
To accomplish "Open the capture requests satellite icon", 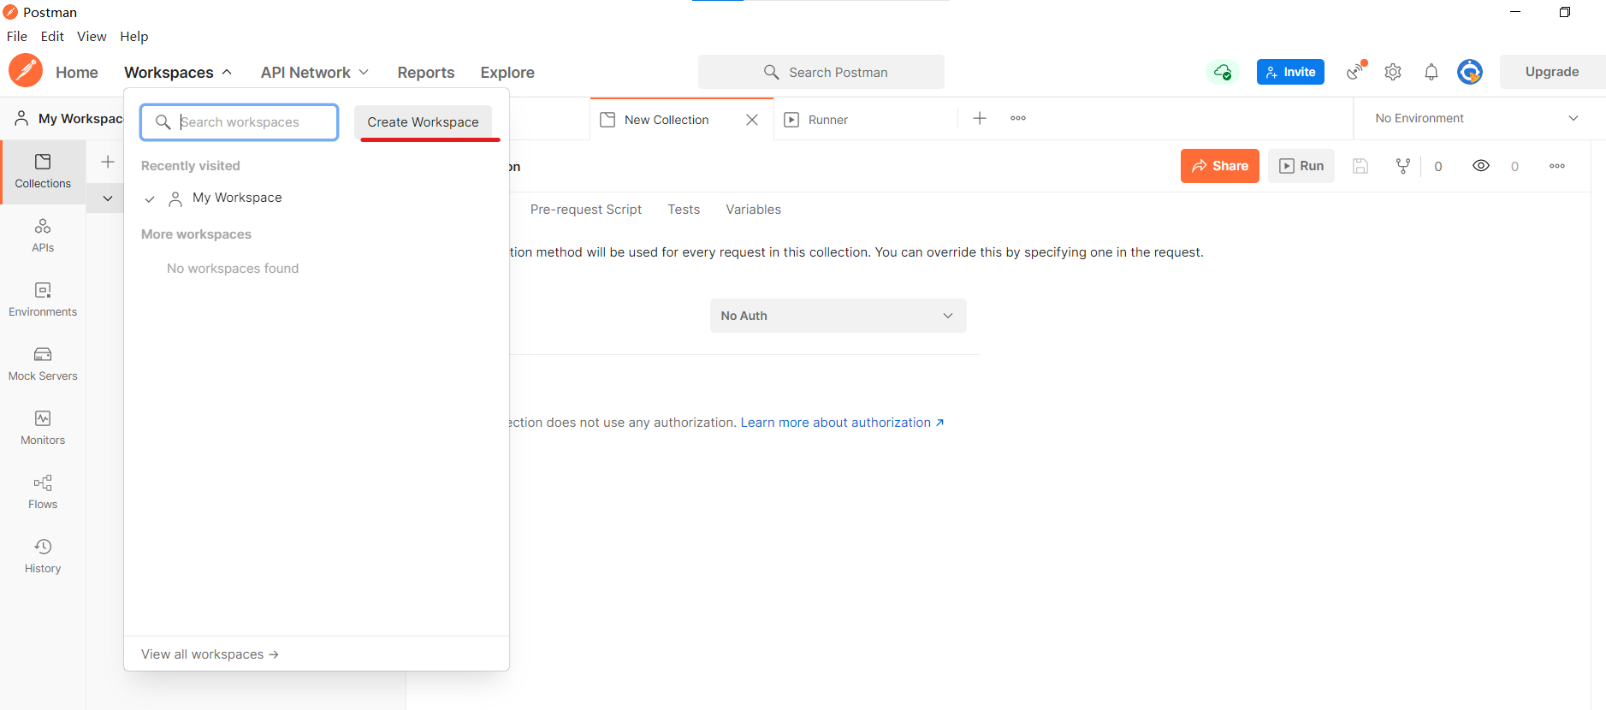I will pos(1355,72).
